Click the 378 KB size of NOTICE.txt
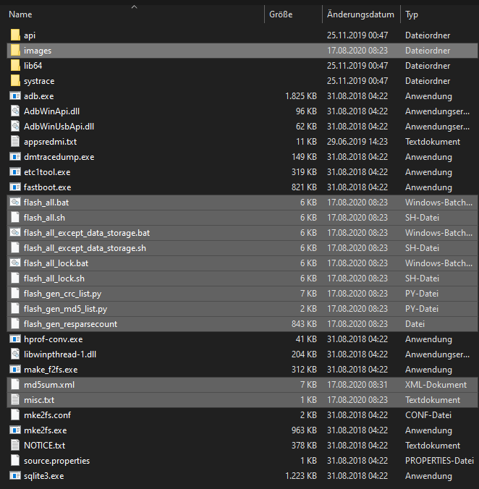This screenshot has width=479, height=489. (x=304, y=446)
